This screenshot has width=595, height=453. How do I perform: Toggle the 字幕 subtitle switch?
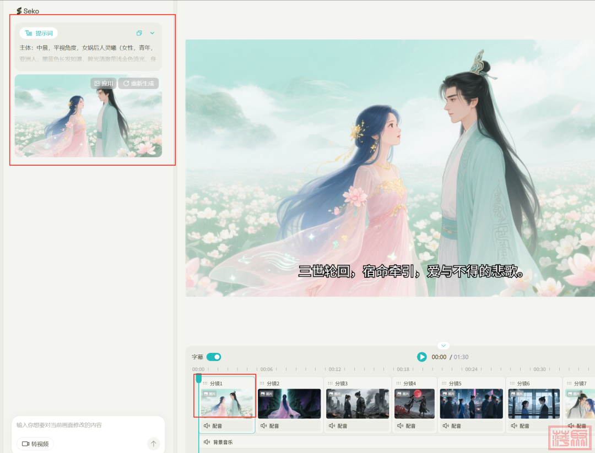point(214,357)
